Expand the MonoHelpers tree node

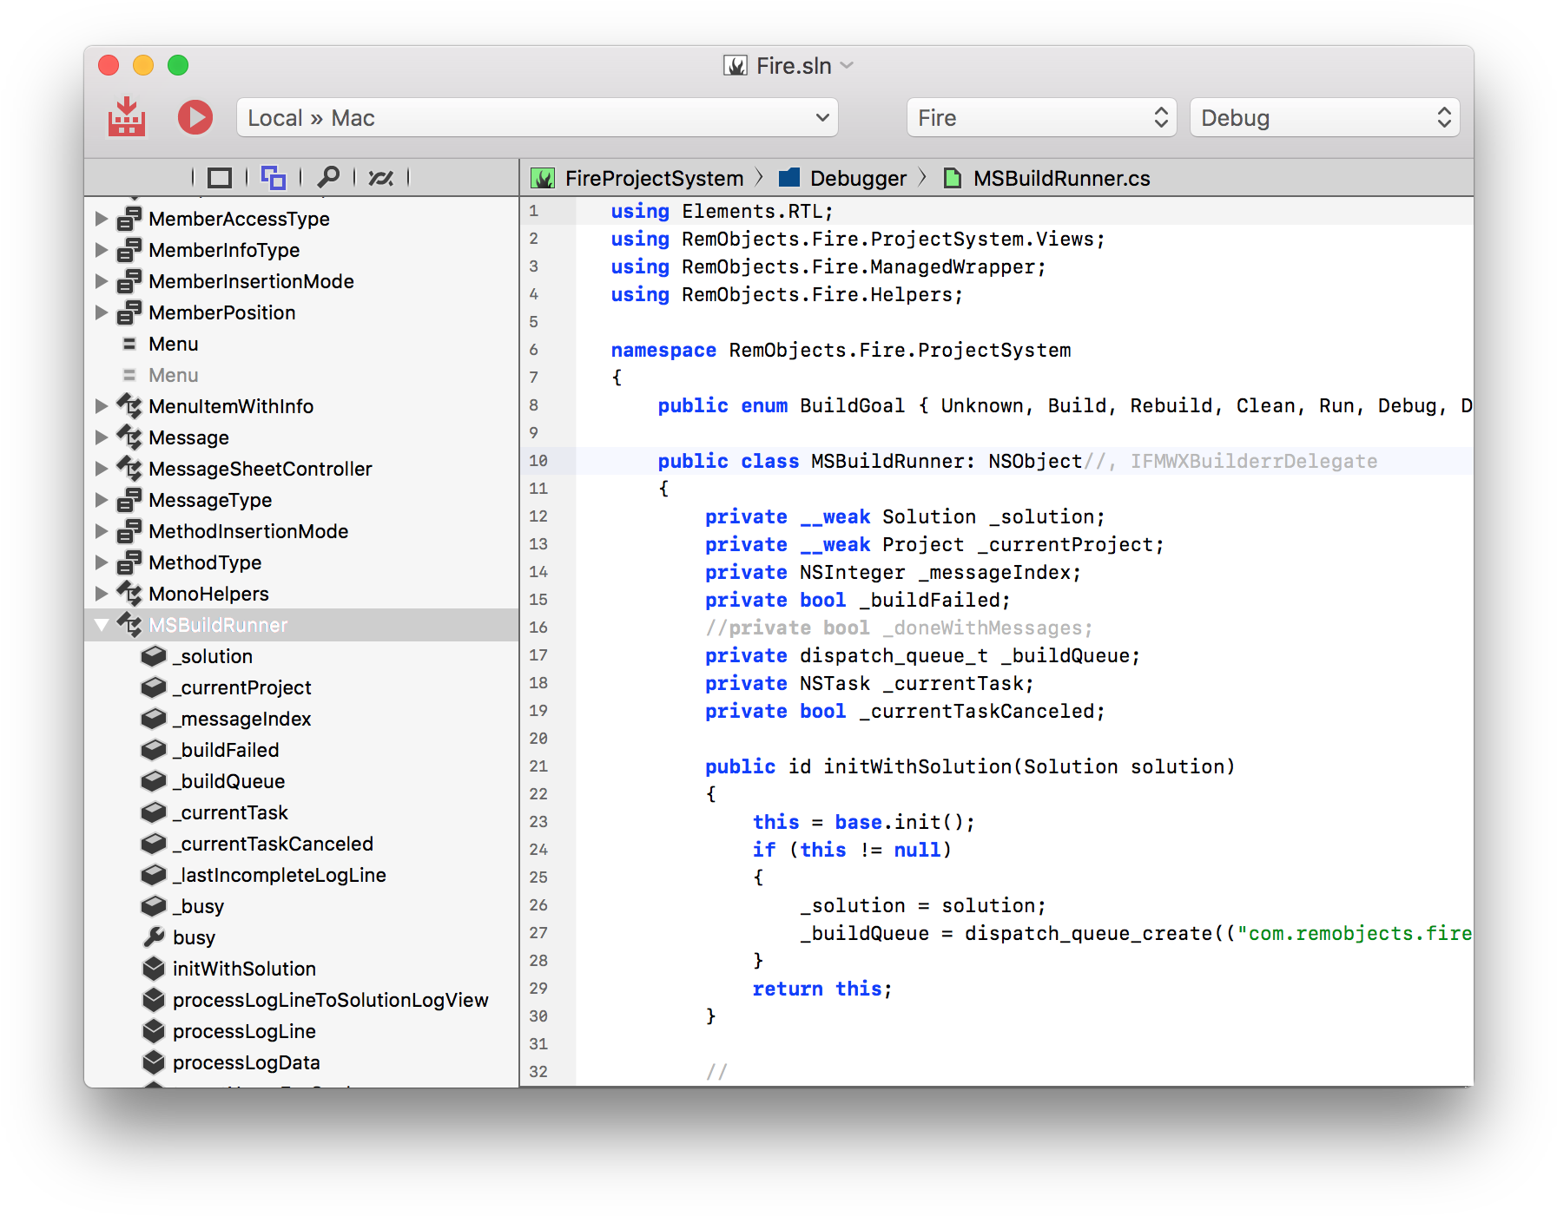[102, 594]
